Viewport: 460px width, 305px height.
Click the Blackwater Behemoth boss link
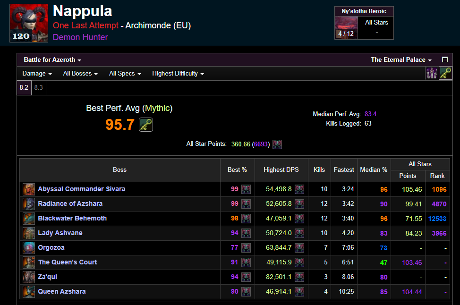[72, 219]
